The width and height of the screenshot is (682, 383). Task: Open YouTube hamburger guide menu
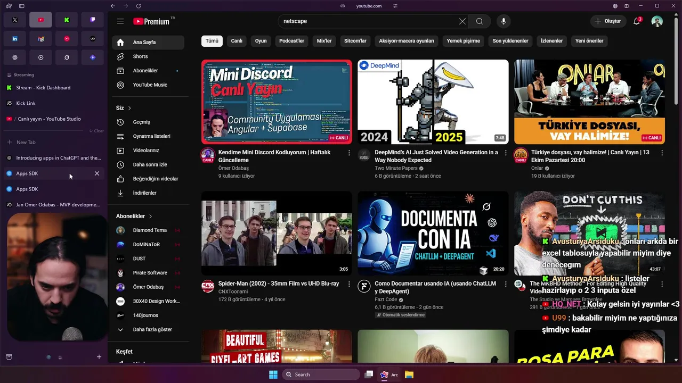120,21
